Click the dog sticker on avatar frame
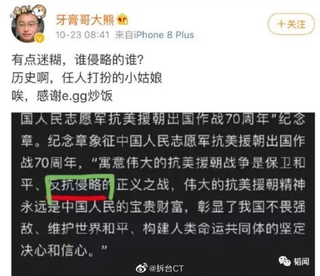 pyautogui.click(x=39, y=11)
